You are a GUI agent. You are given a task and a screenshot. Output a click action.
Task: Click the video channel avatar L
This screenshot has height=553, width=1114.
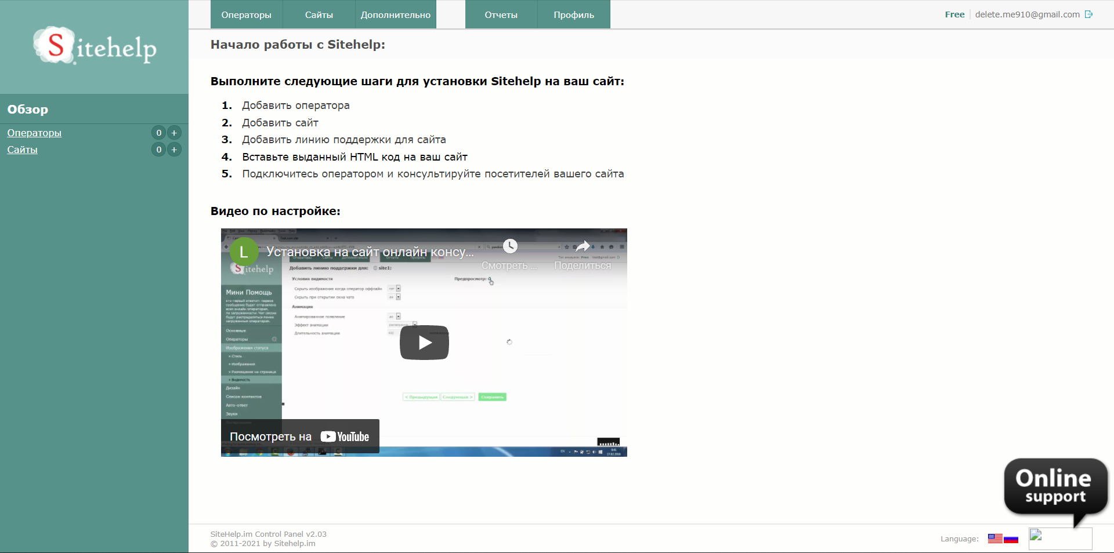tap(244, 252)
